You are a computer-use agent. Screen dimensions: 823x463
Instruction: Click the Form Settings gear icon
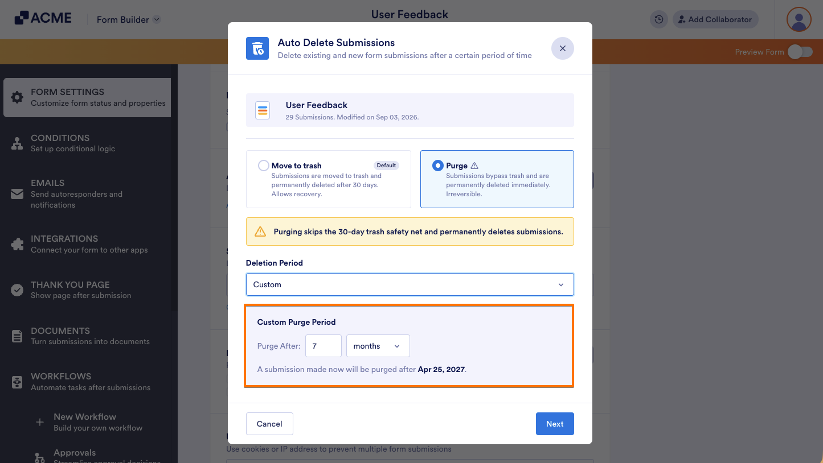pos(17,97)
